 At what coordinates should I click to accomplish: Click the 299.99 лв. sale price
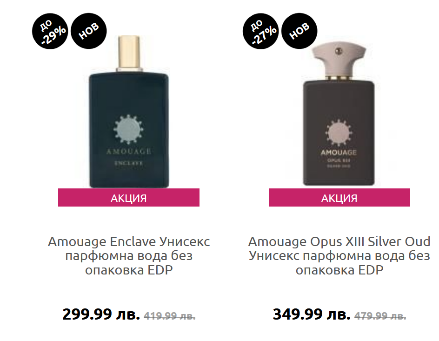[x=101, y=314]
